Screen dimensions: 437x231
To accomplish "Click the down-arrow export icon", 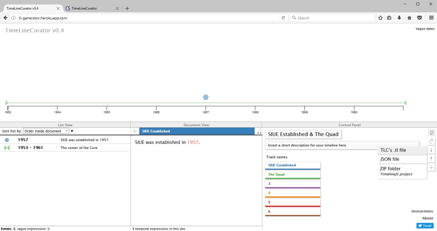I will [431, 150].
